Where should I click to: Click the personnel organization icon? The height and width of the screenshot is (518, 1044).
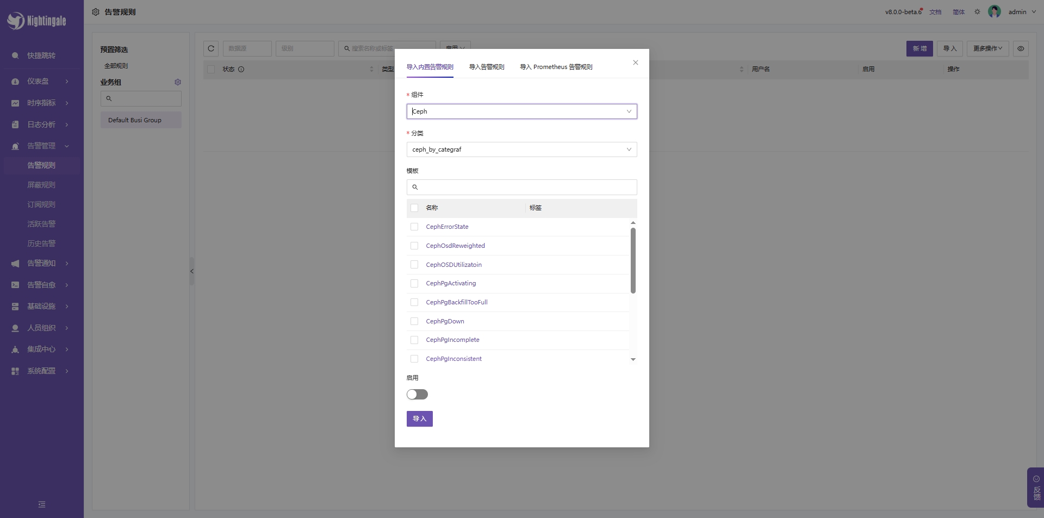[15, 328]
